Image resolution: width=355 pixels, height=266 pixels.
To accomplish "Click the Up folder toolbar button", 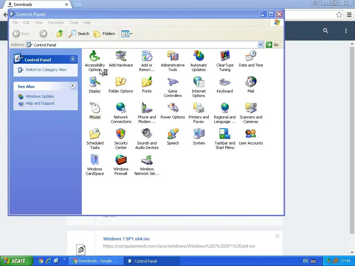I will pos(60,34).
